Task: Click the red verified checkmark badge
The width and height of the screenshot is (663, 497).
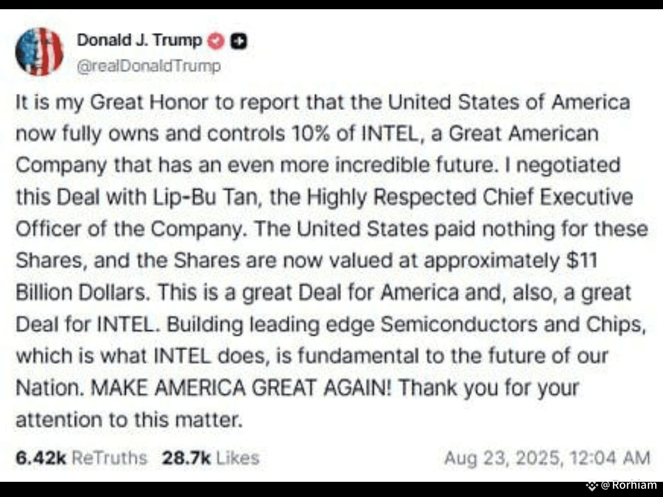Action: pos(216,41)
